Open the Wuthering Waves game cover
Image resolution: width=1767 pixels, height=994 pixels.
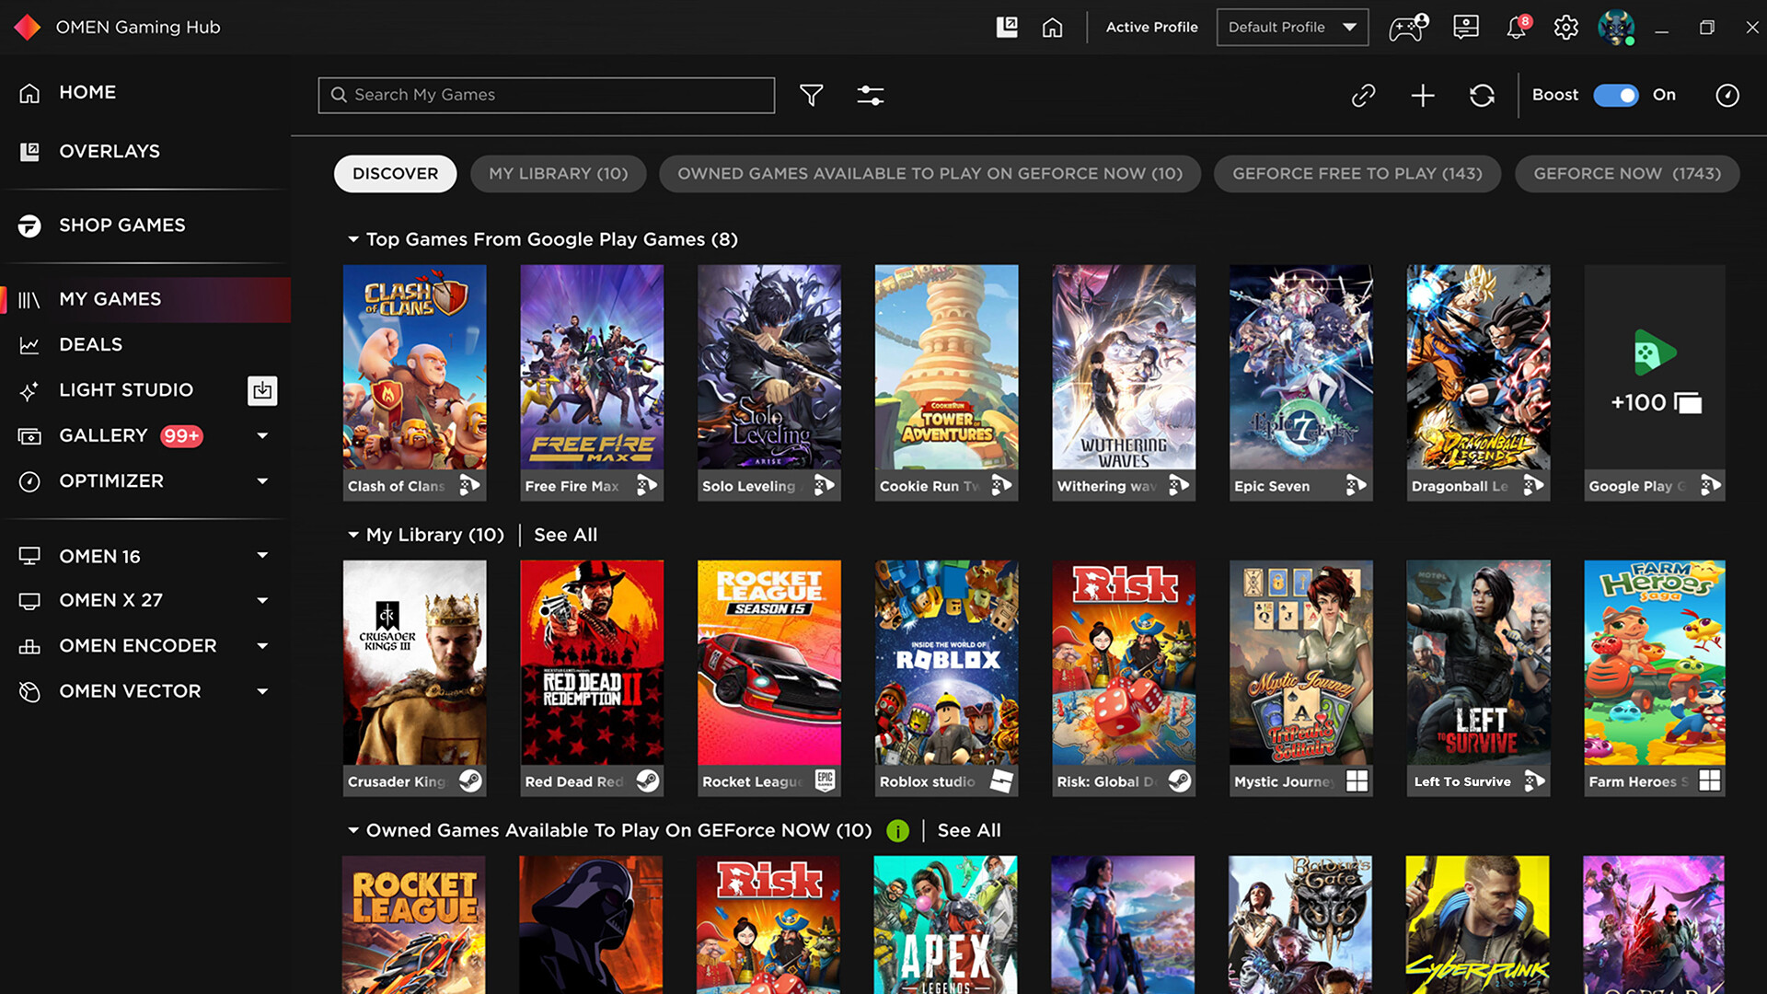(x=1124, y=368)
